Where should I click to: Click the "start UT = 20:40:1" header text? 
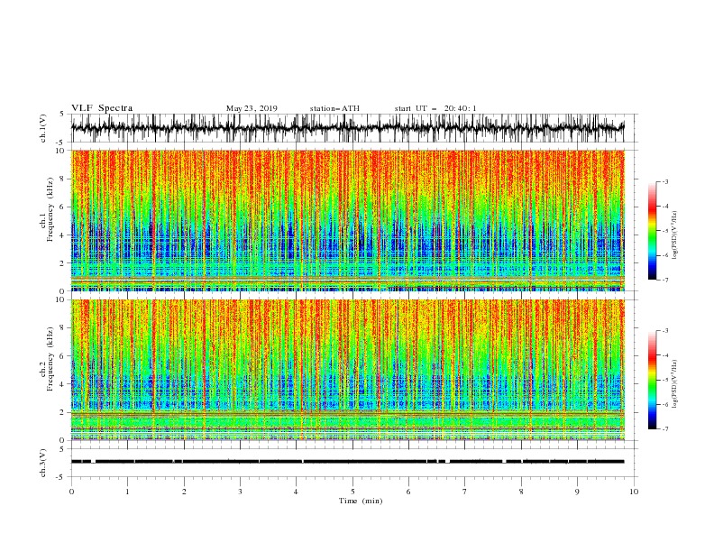click(435, 108)
